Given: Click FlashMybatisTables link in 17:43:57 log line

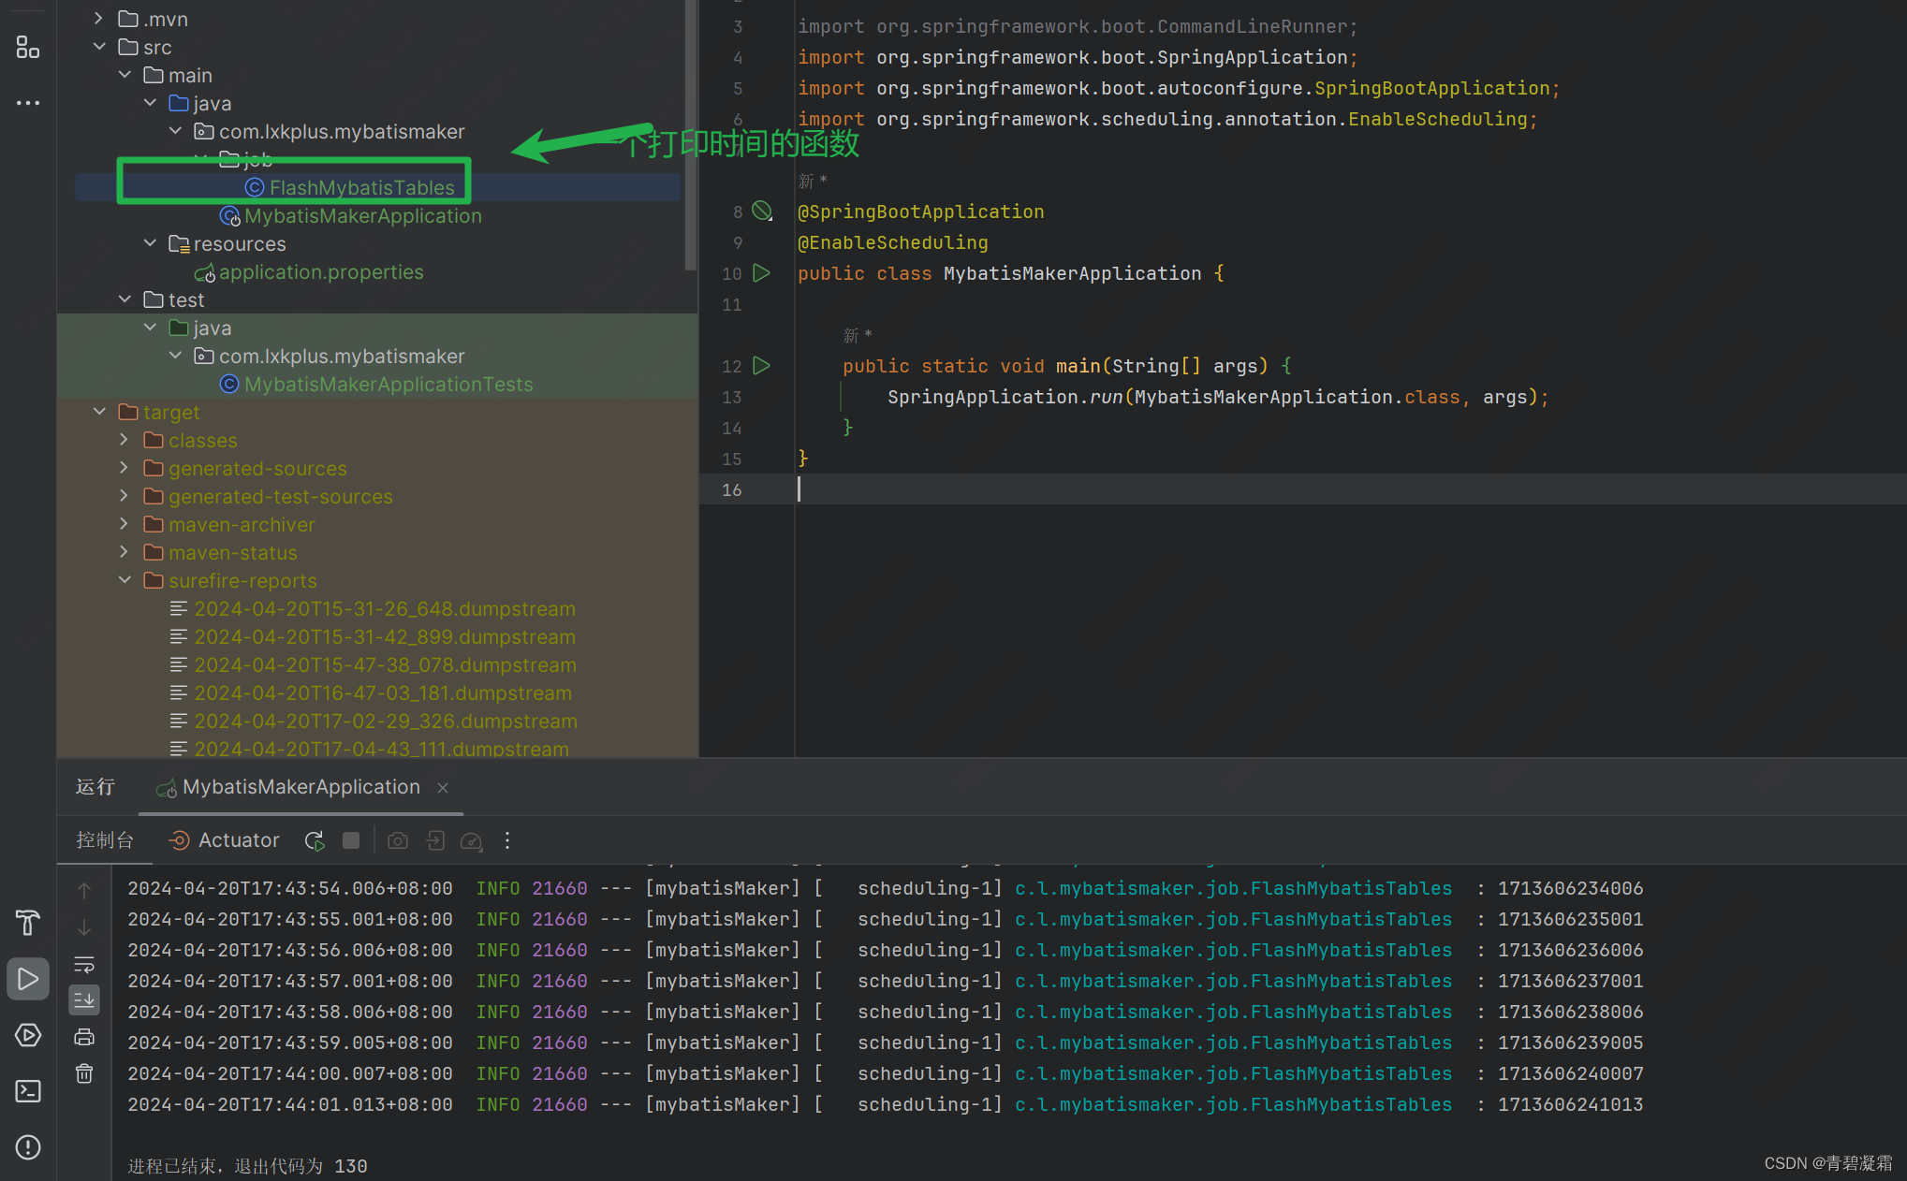Looking at the screenshot, I should (x=1233, y=981).
